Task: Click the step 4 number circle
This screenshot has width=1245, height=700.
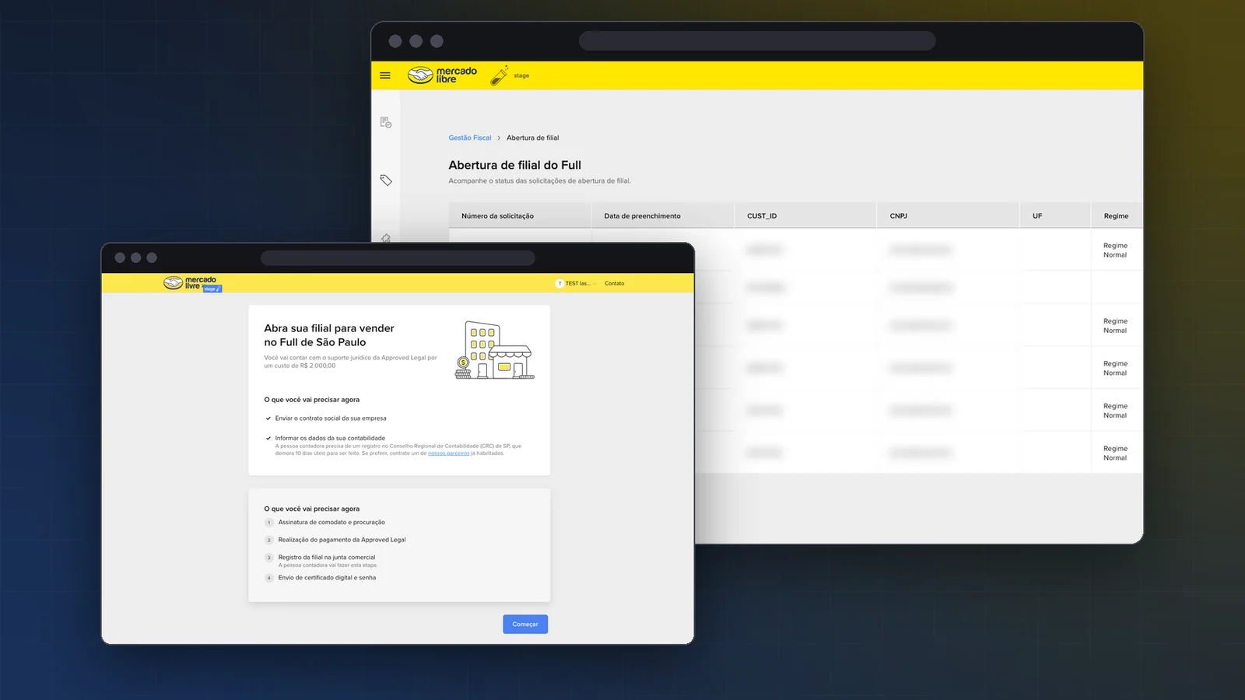Action: click(269, 578)
